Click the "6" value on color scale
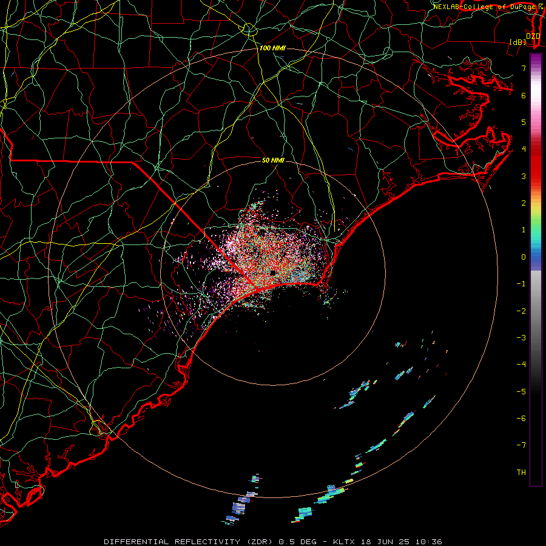This screenshot has width=546, height=546. coord(524,95)
